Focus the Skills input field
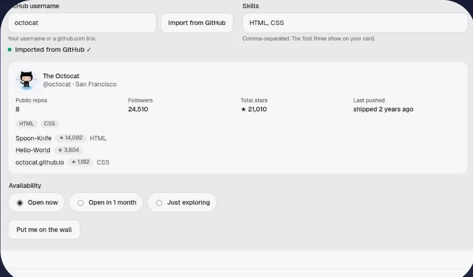 pos(355,23)
